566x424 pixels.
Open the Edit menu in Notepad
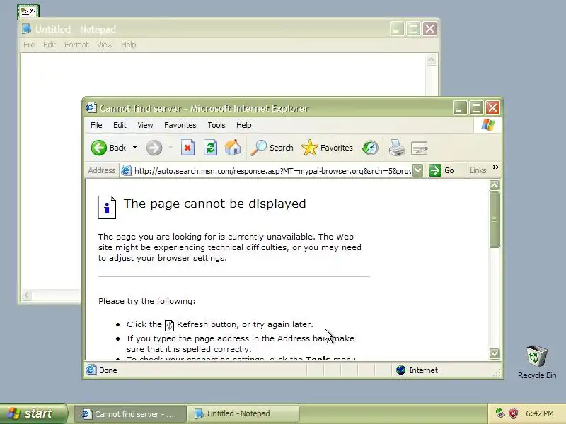tap(50, 45)
